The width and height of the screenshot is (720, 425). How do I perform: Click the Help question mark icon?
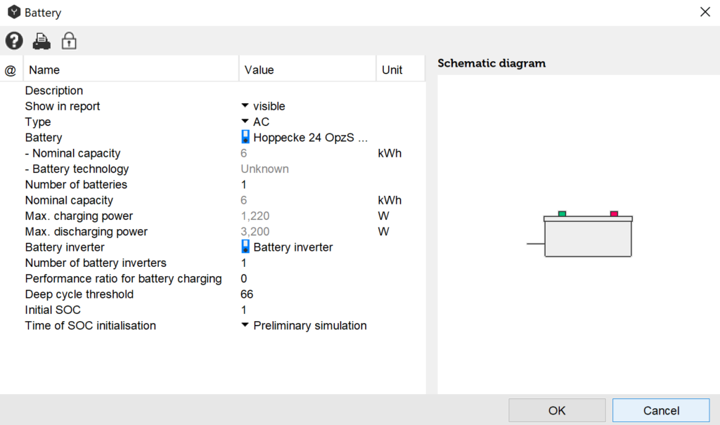14,41
